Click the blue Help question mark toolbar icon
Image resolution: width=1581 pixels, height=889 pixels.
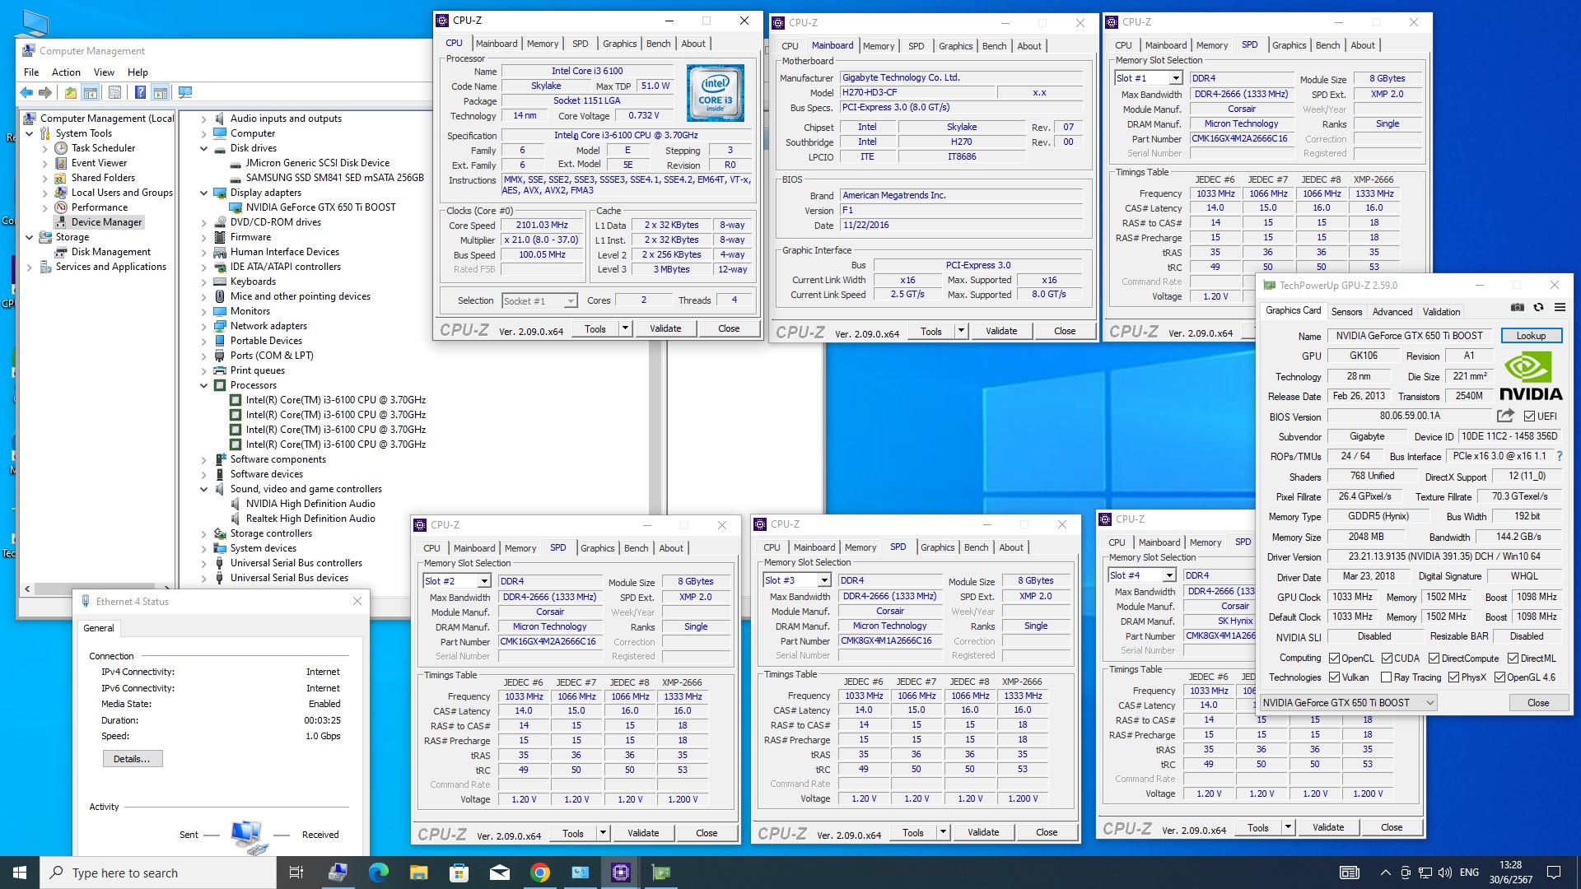click(x=140, y=92)
